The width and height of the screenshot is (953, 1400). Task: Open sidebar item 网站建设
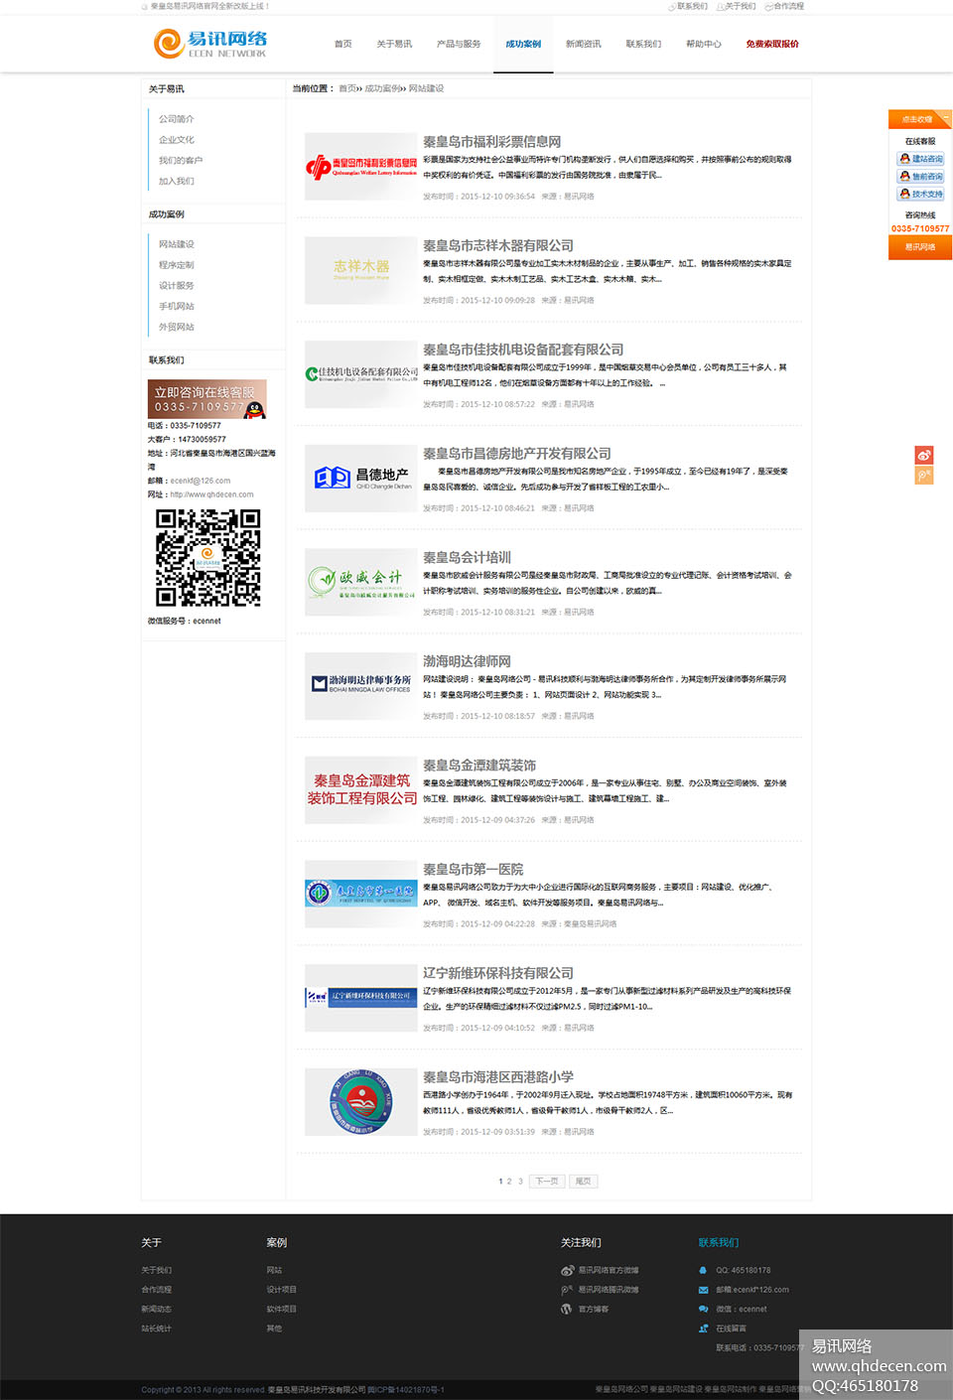(177, 244)
